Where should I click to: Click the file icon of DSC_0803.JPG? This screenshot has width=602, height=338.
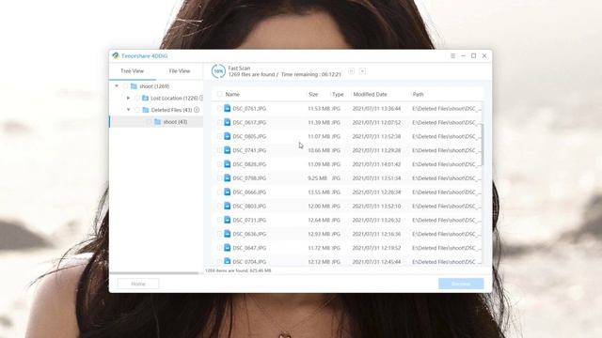coord(228,207)
